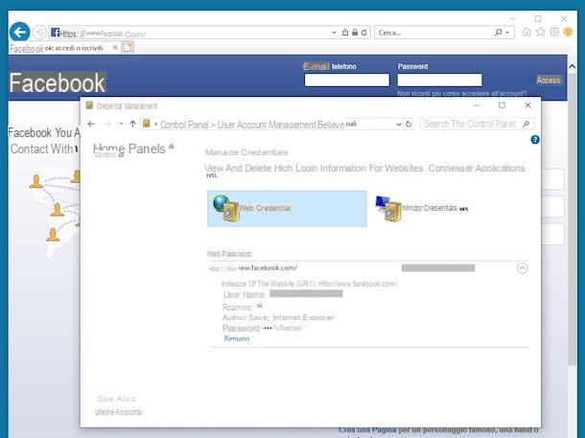Click www.facebook.com credential row text
Screen dimensions: 585x438
253,268
